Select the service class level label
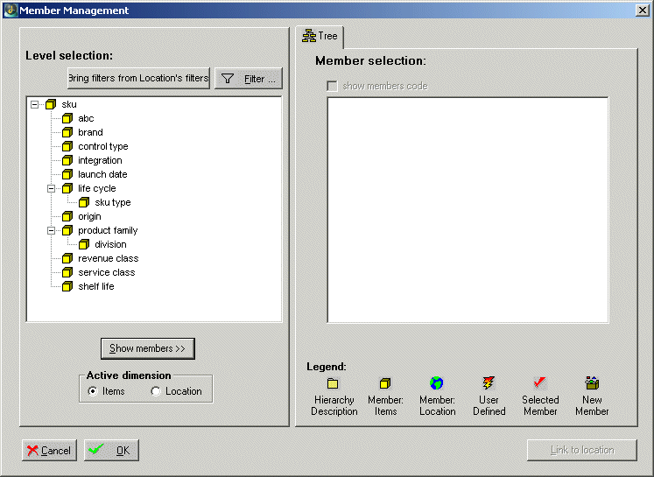Image resolution: width=654 pixels, height=477 pixels. coord(106,273)
